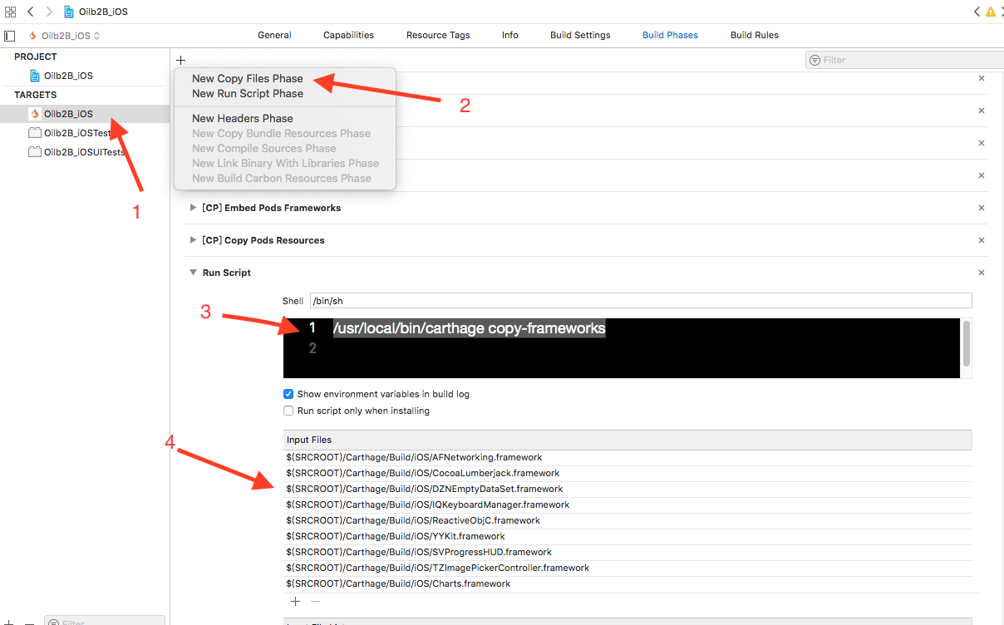Click the Shell path field with /bin/sh

(640, 301)
